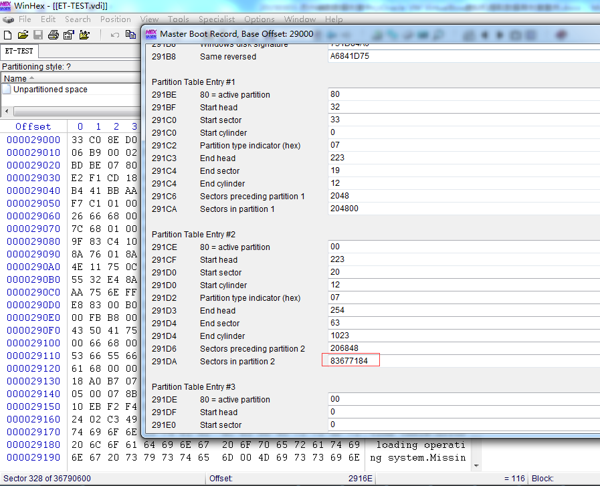Click the Save disk icon
The height and width of the screenshot is (486, 600).
coord(38,35)
